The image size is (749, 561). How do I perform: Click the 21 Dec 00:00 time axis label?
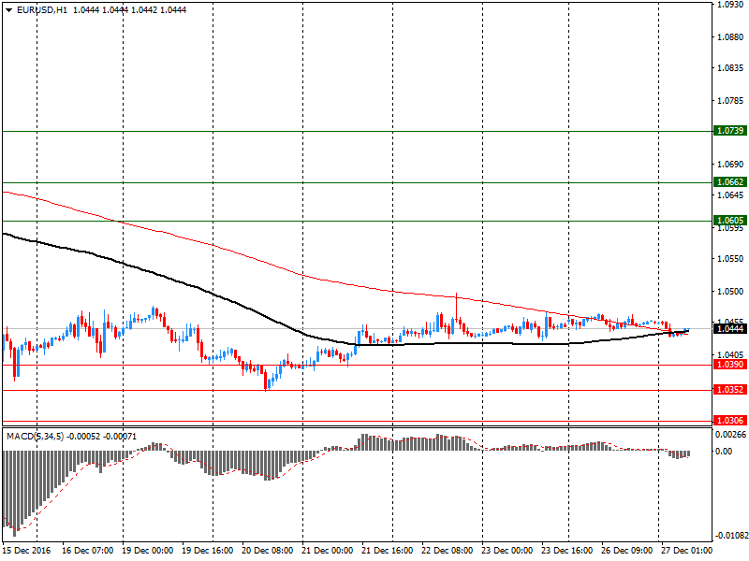pyautogui.click(x=327, y=551)
